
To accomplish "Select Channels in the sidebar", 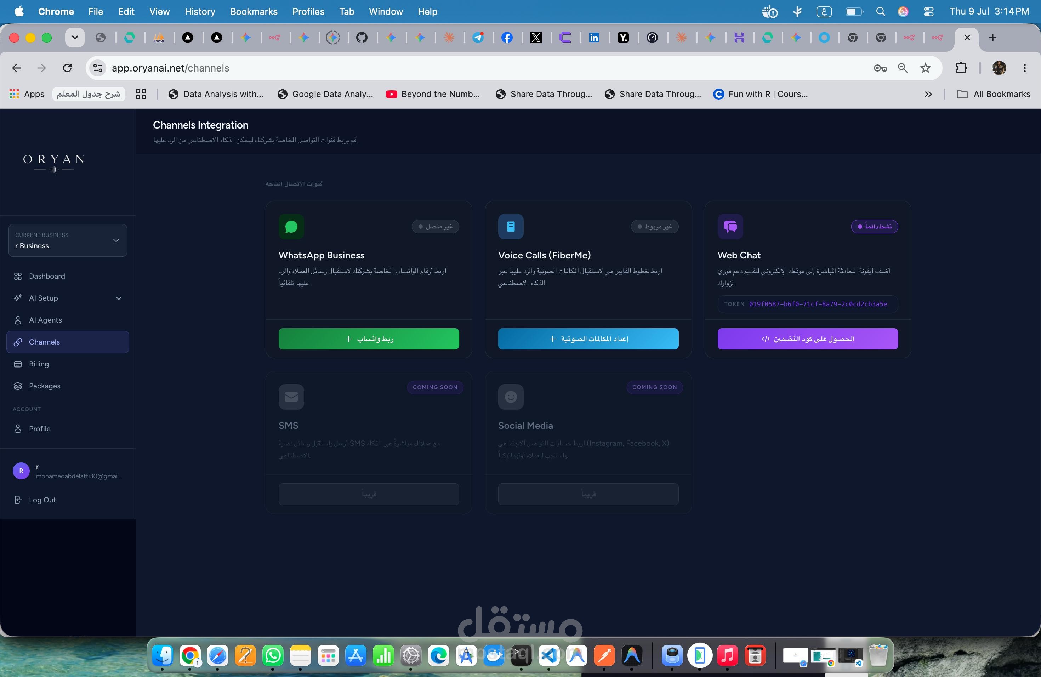I will (x=68, y=342).
